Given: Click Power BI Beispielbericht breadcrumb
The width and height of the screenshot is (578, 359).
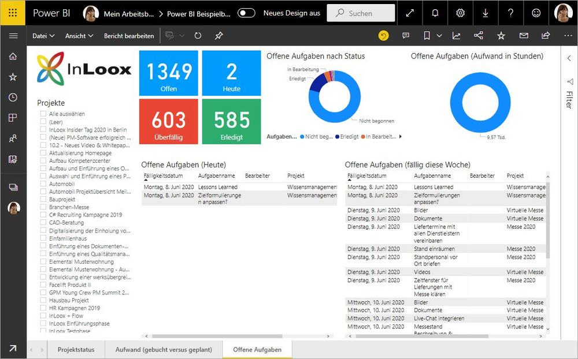Looking at the screenshot, I should 199,14.
